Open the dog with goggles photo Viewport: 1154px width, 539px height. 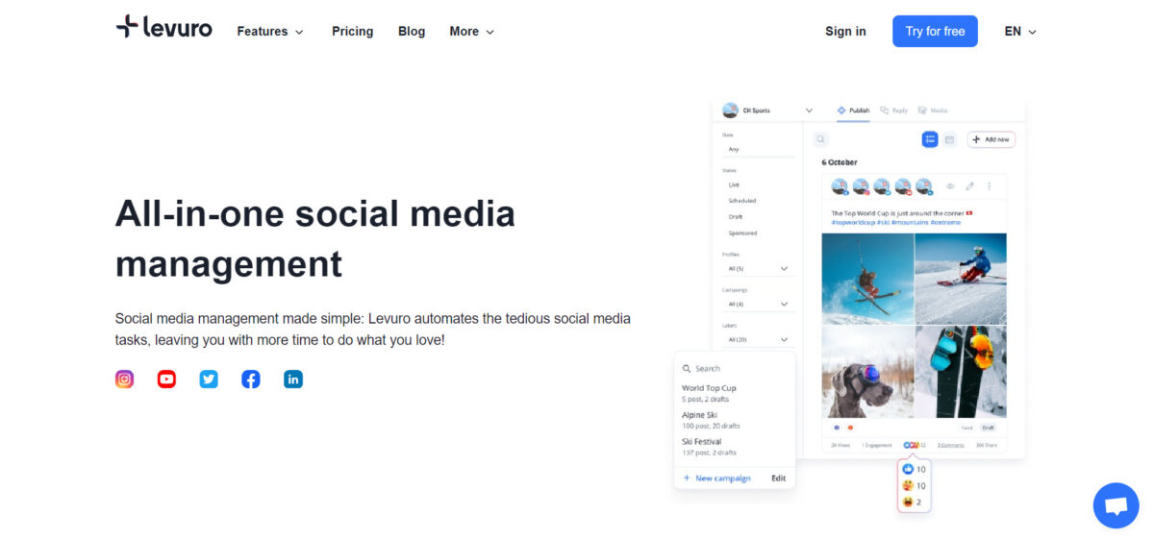[867, 371]
